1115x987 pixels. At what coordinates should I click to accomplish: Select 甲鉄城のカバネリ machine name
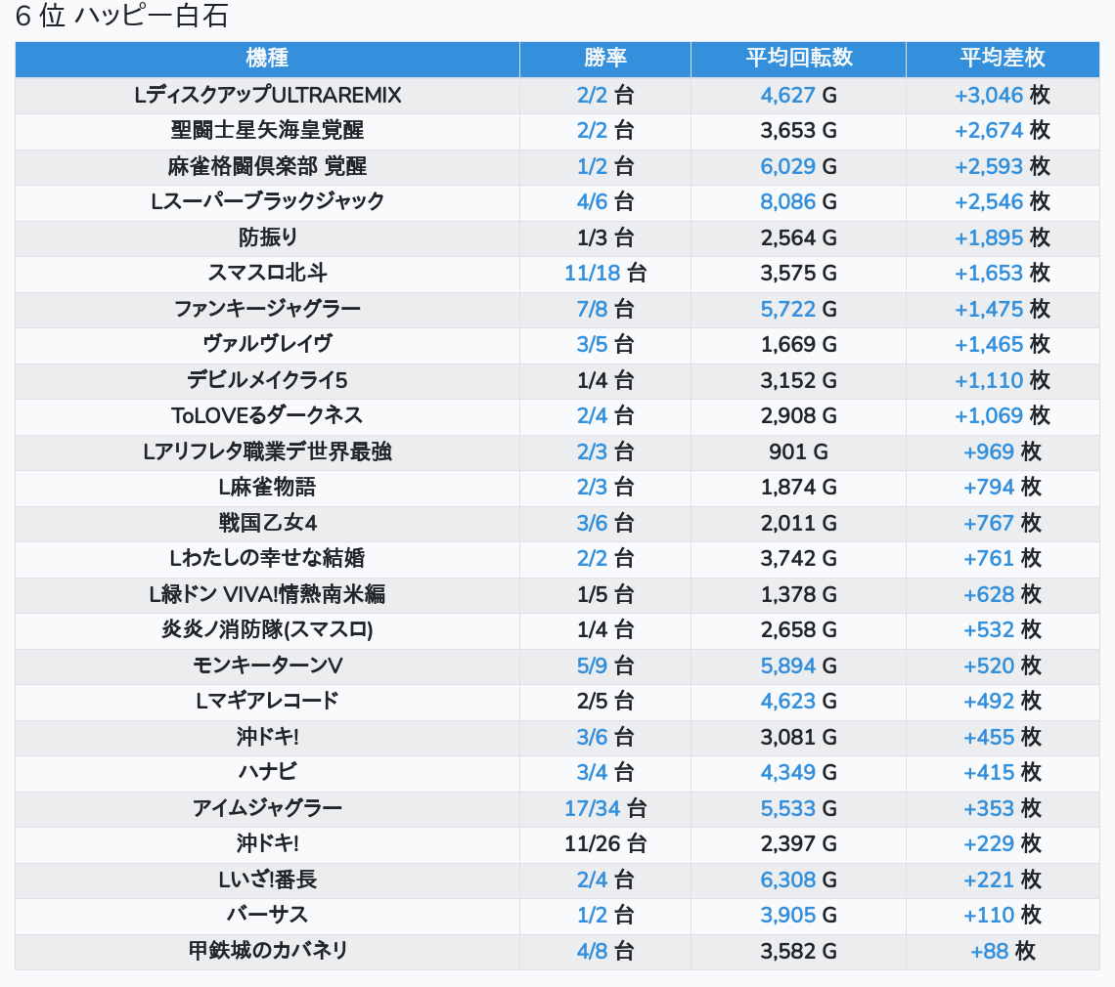pos(267,951)
